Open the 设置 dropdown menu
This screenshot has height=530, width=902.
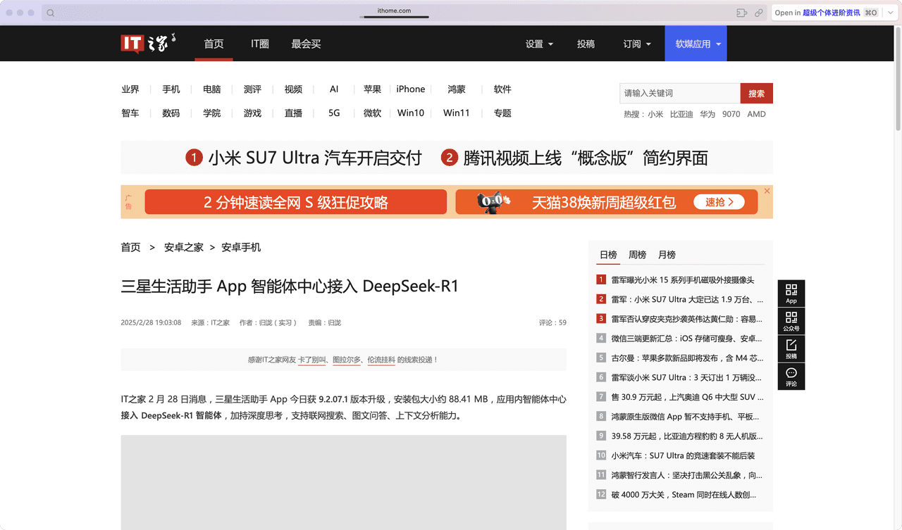(x=539, y=44)
